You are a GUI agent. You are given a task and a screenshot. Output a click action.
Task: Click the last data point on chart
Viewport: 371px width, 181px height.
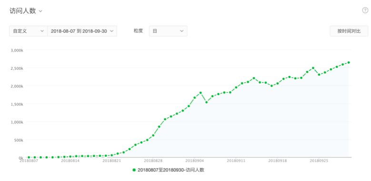(349, 63)
